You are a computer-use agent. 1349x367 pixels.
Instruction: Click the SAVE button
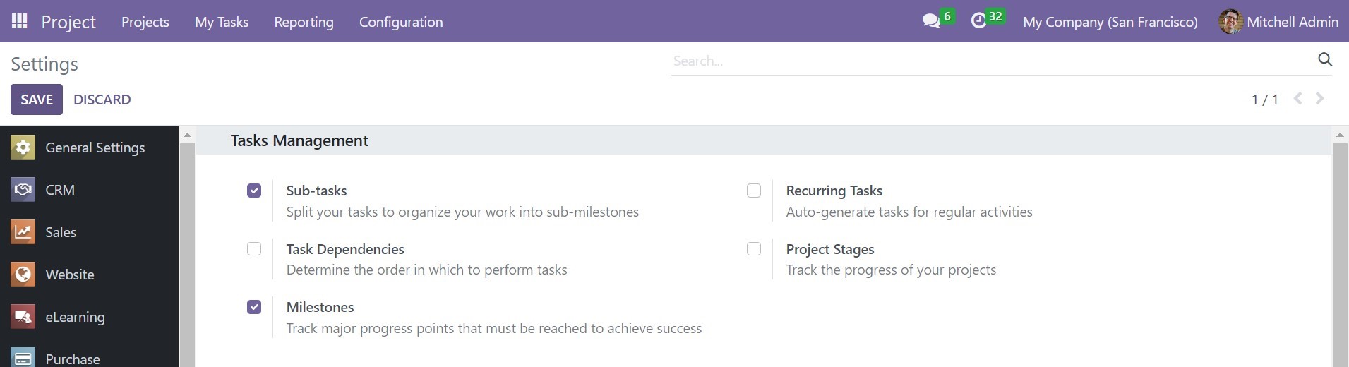coord(37,100)
